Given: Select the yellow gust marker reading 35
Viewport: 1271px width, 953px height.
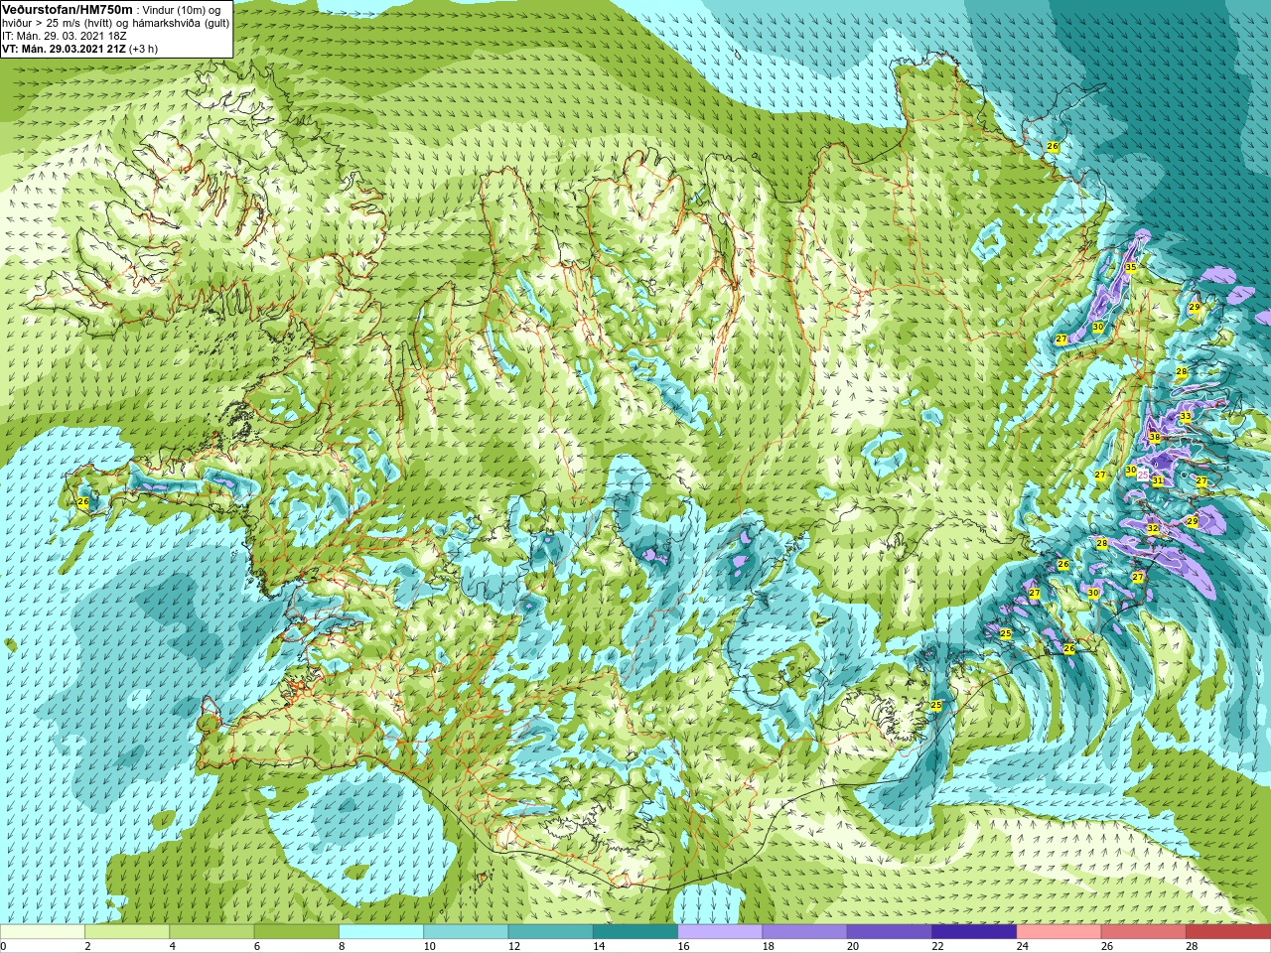Looking at the screenshot, I should pos(1130,268).
